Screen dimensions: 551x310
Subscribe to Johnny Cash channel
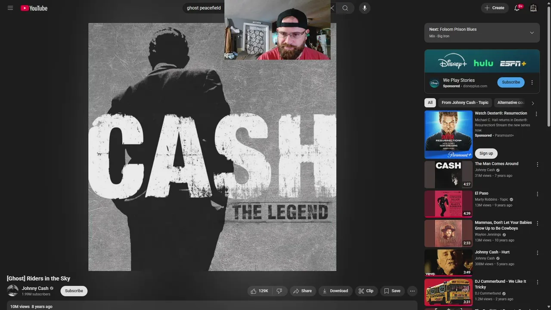[74, 291]
